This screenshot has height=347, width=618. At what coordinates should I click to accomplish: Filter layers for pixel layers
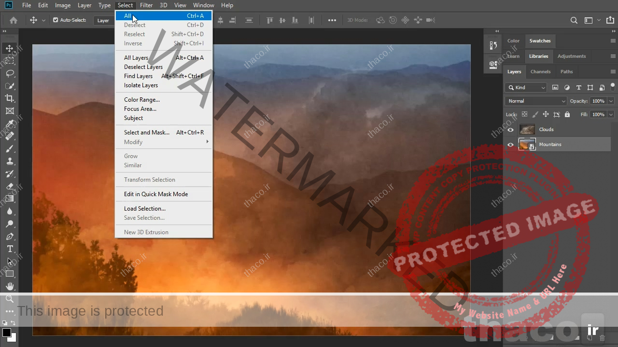(555, 87)
